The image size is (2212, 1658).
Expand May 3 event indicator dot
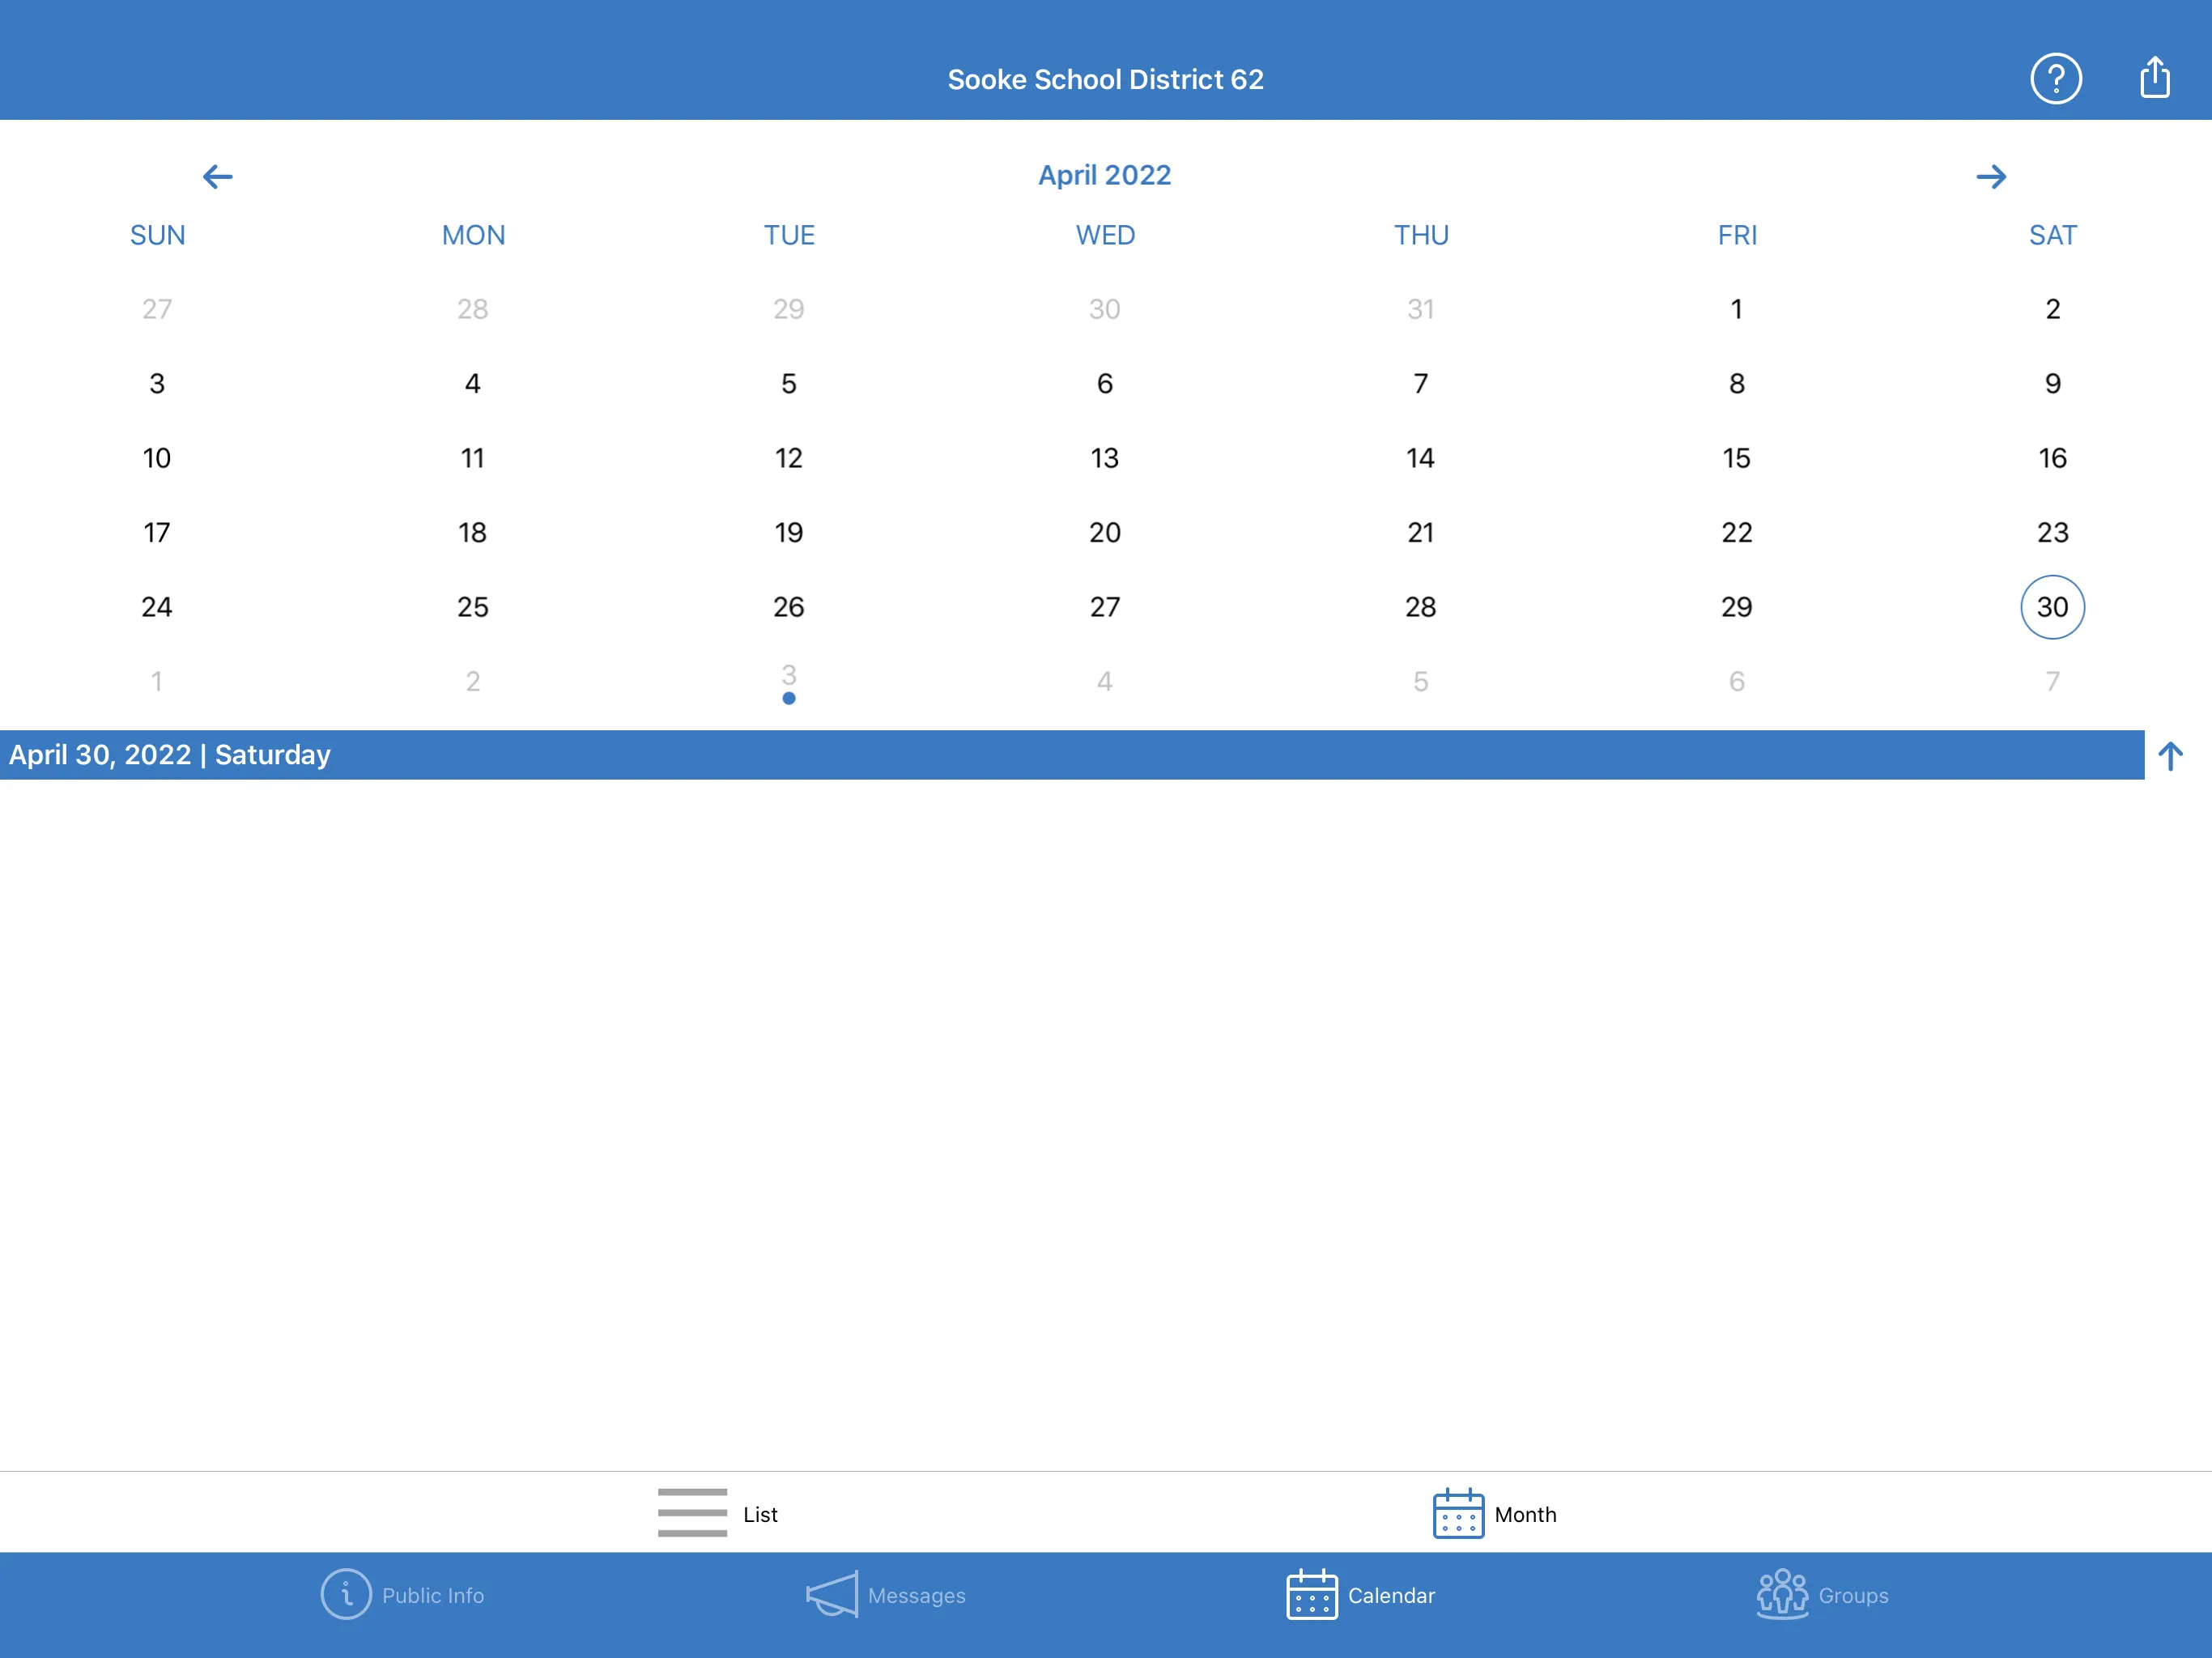point(789,700)
